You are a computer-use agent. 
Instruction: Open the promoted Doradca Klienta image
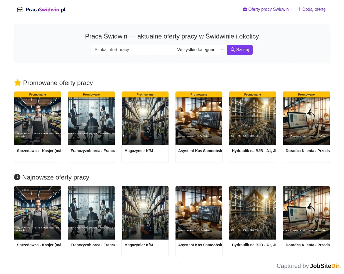click(x=306, y=121)
